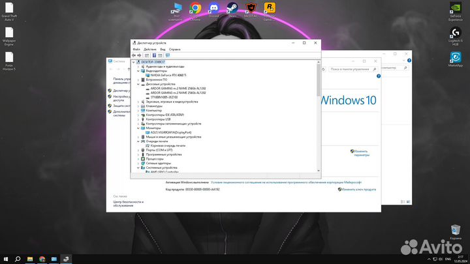Collapse the Мониторы node
This screenshot has width=470, height=264.
point(138,128)
